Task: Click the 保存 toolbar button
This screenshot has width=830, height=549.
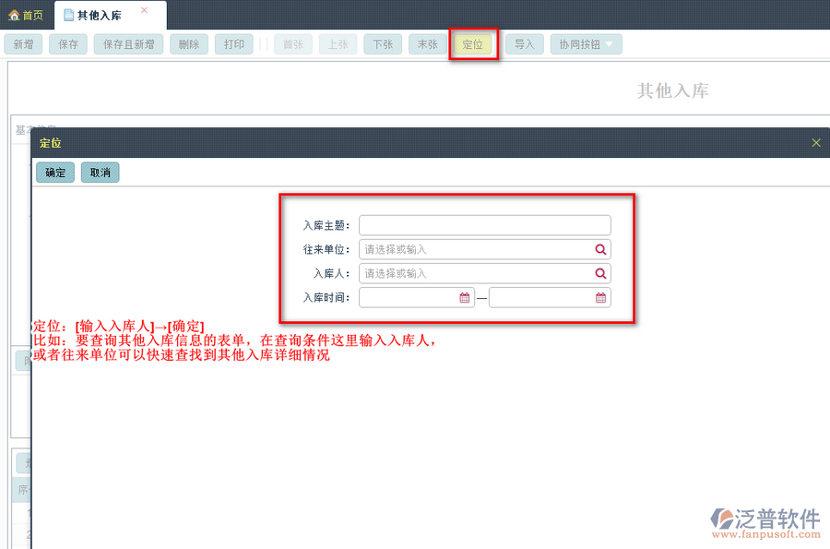Action: [x=68, y=44]
